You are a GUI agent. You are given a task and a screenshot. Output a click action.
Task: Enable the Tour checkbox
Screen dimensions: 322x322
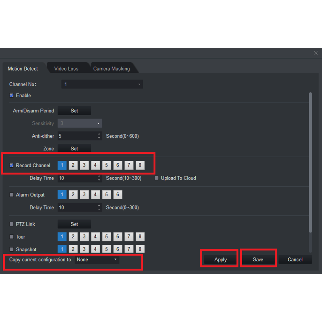tap(12, 237)
